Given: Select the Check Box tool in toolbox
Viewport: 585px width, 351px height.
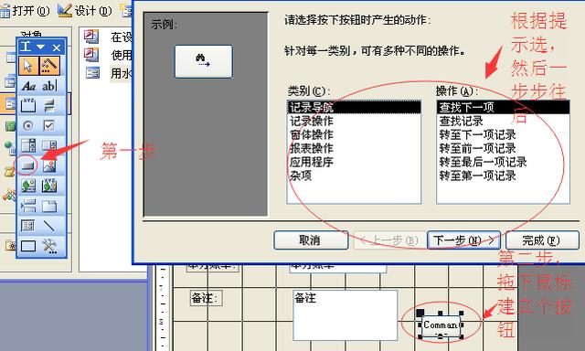Looking at the screenshot, I should point(49,126).
